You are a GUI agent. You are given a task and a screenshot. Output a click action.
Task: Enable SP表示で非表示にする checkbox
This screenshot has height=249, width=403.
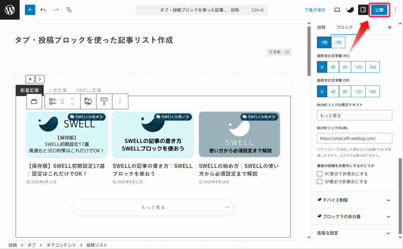point(320,182)
